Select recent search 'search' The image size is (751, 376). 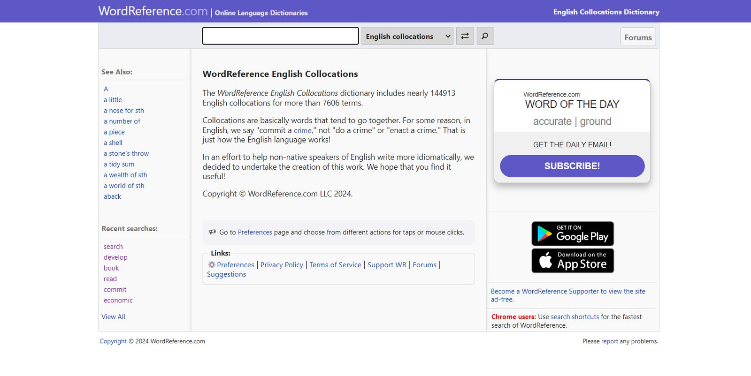coord(113,247)
